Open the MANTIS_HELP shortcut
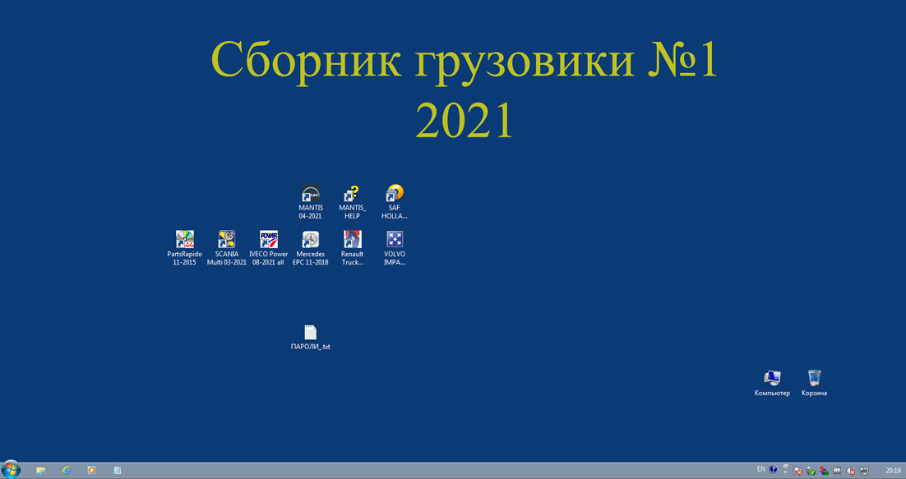This screenshot has width=906, height=479. [x=352, y=195]
